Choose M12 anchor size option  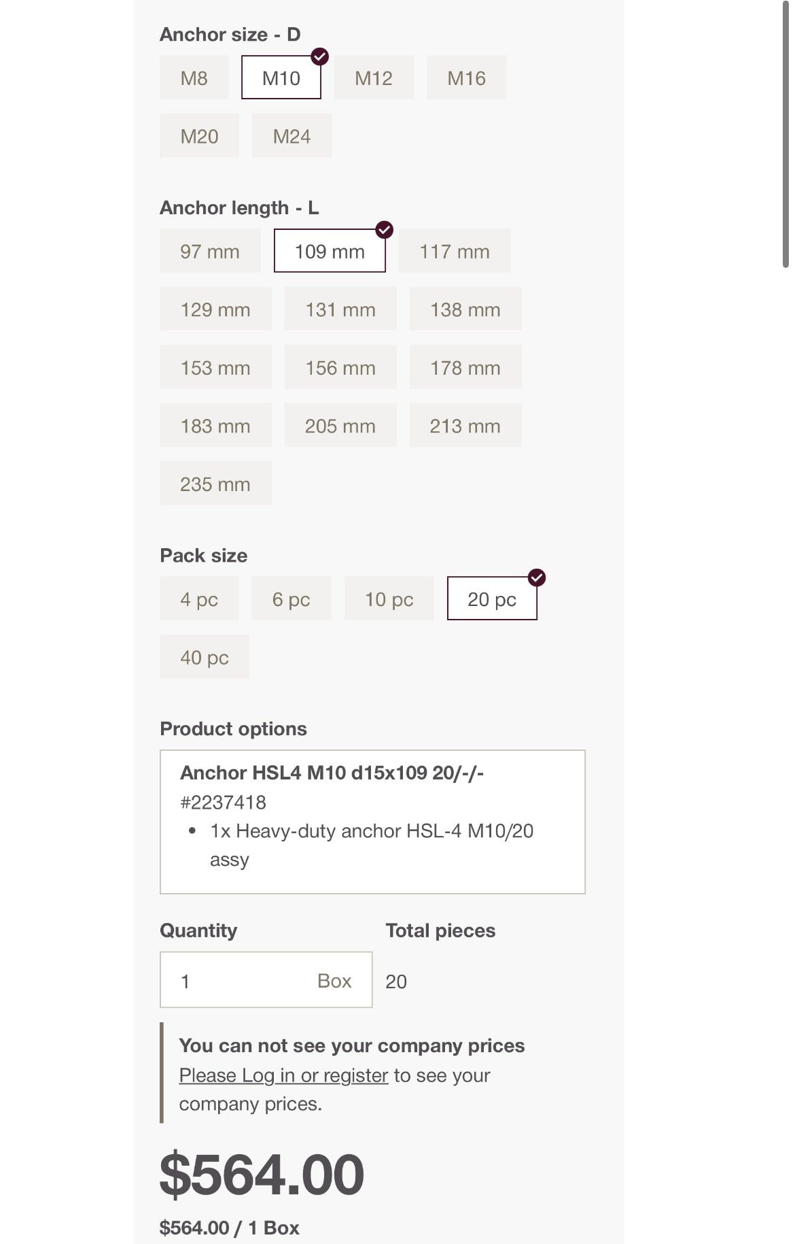click(x=374, y=78)
